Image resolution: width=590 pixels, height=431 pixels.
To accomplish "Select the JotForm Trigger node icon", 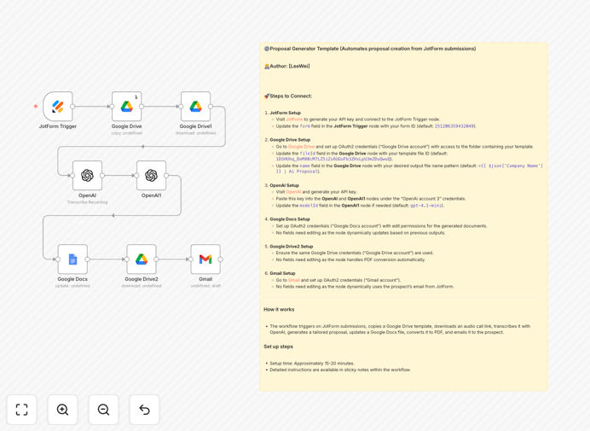I will coord(58,107).
